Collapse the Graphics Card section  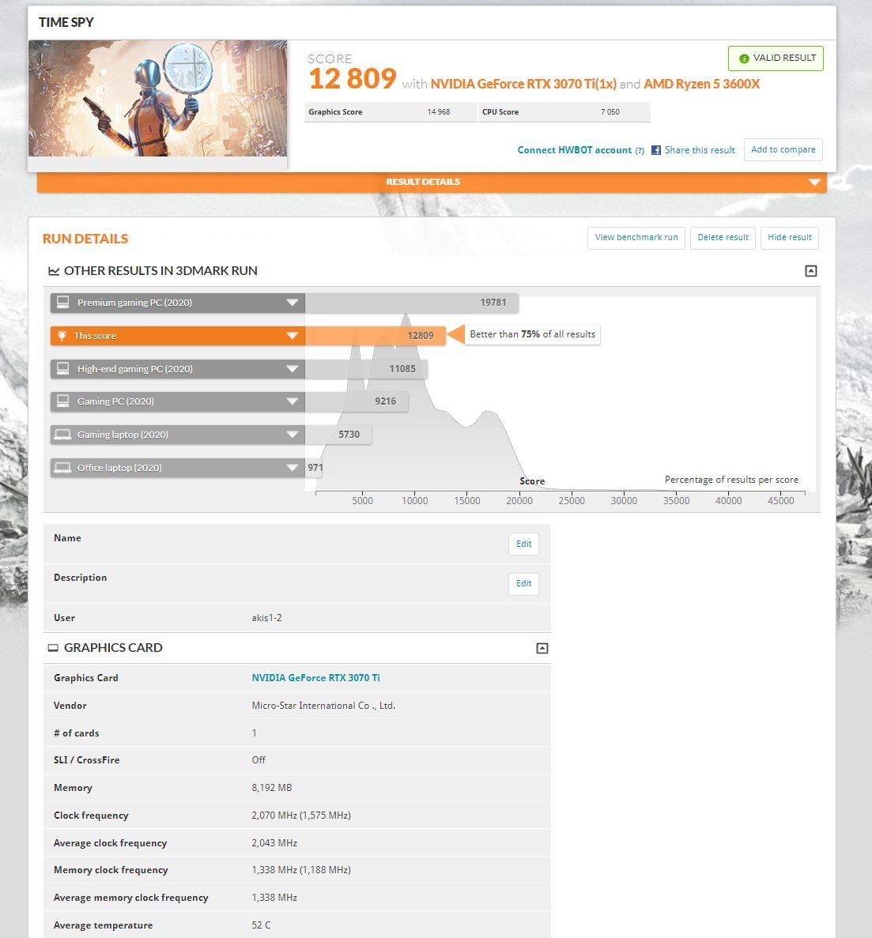(x=542, y=648)
